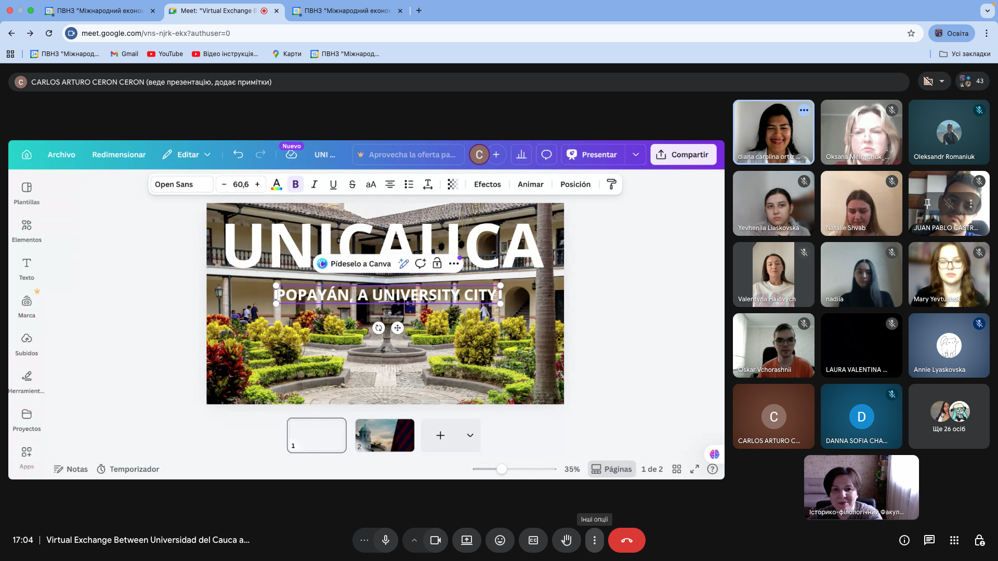Open more options three-dot menu
998x561 pixels.
594,540
